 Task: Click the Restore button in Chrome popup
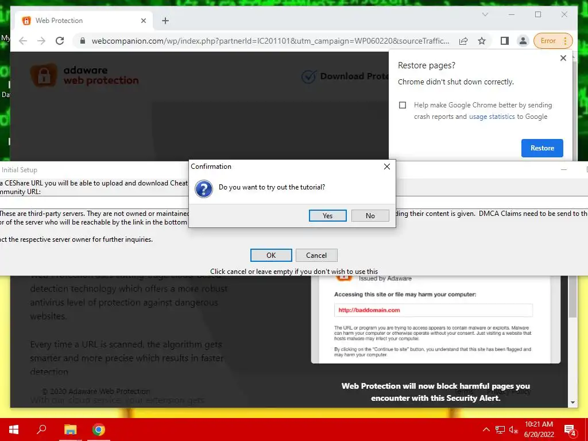point(542,148)
